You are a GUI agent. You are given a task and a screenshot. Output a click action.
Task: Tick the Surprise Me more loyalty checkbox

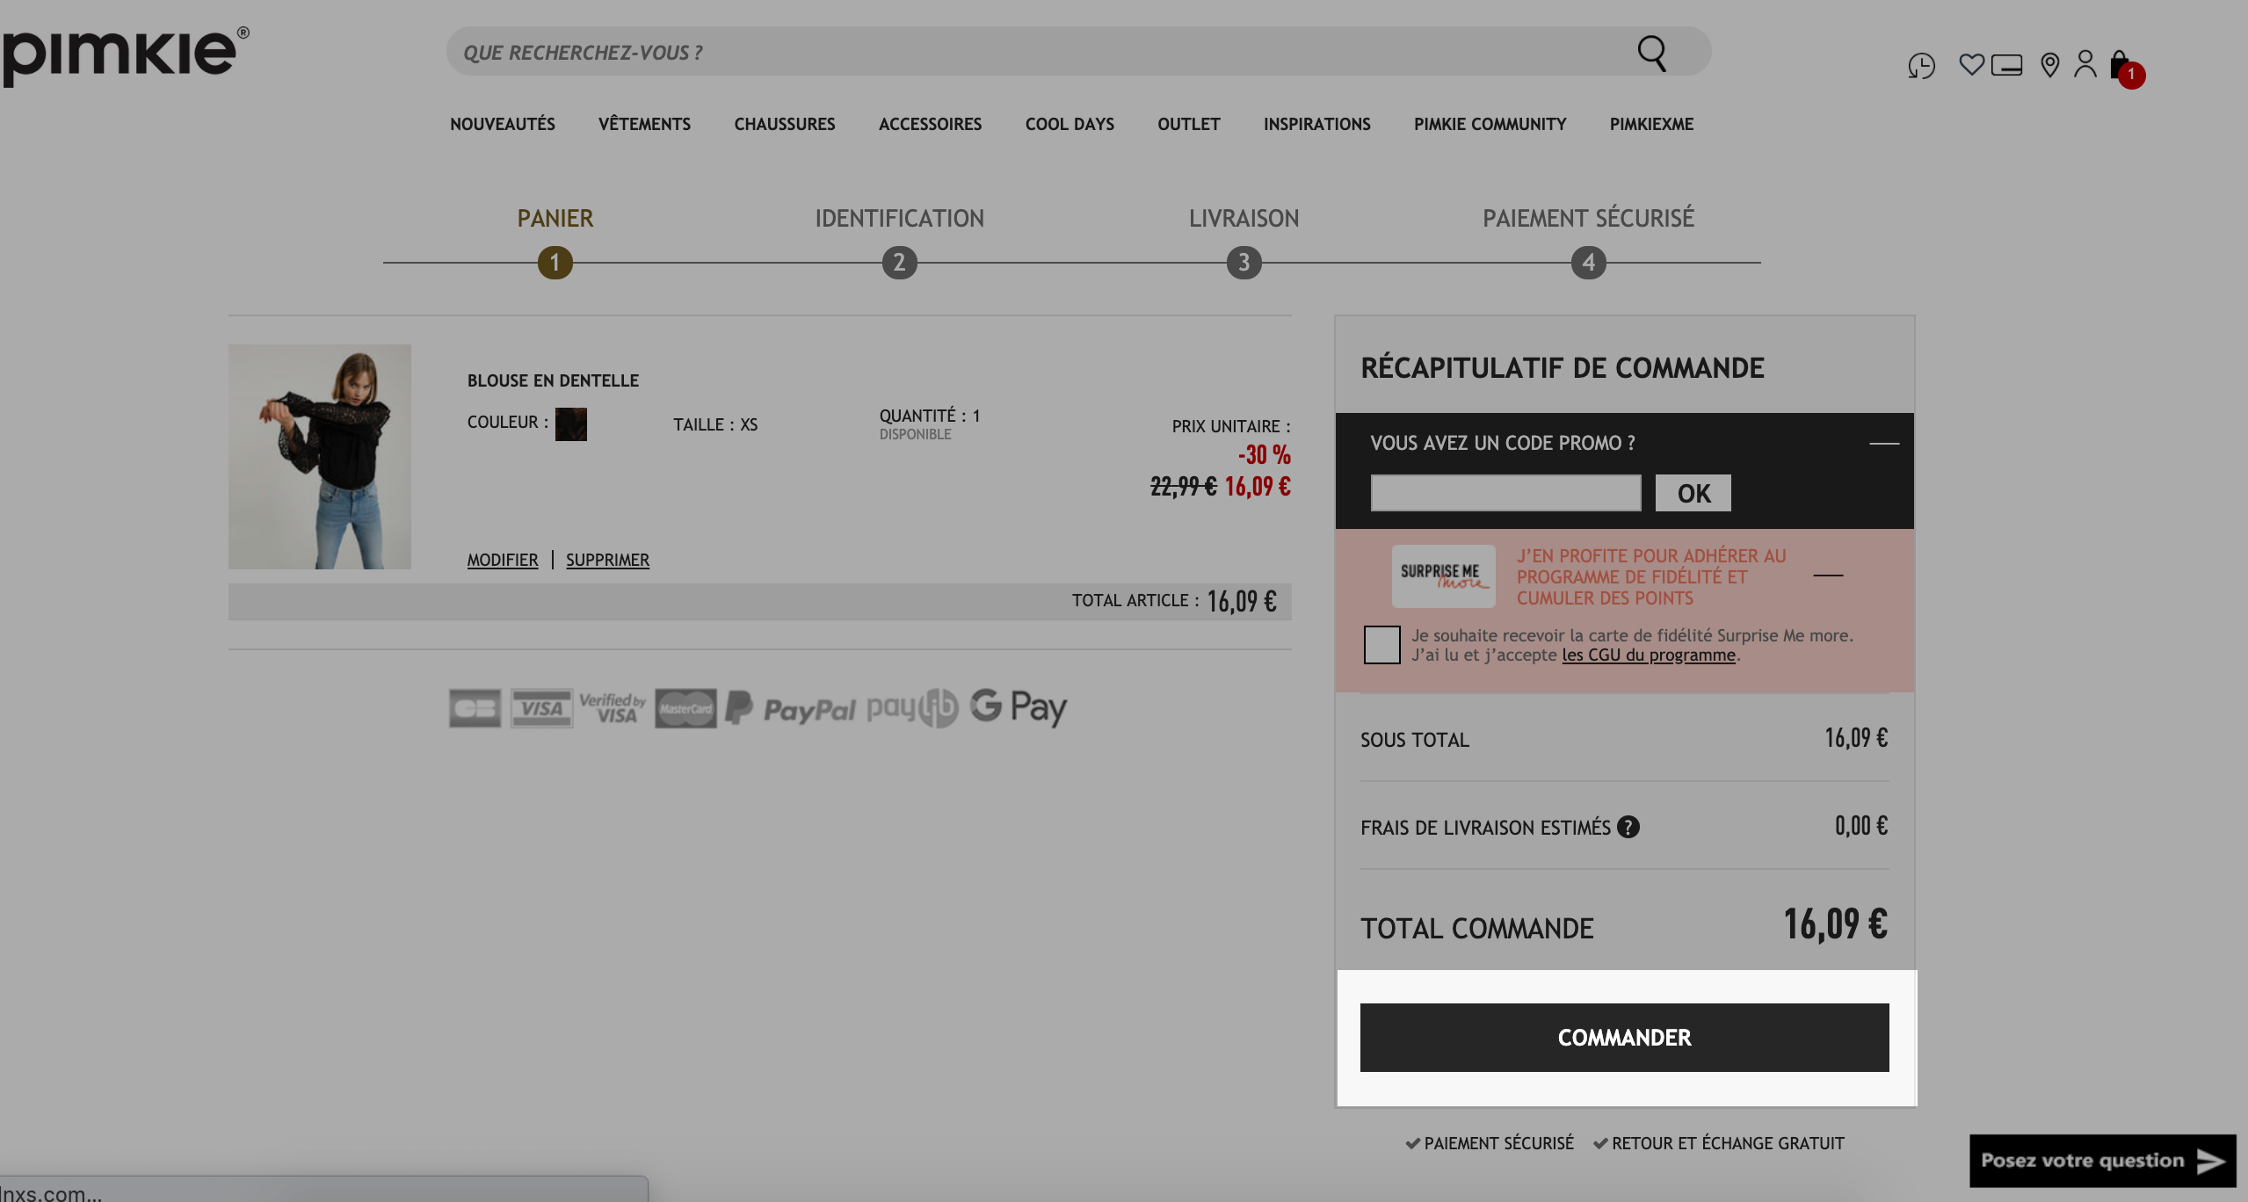1381,645
